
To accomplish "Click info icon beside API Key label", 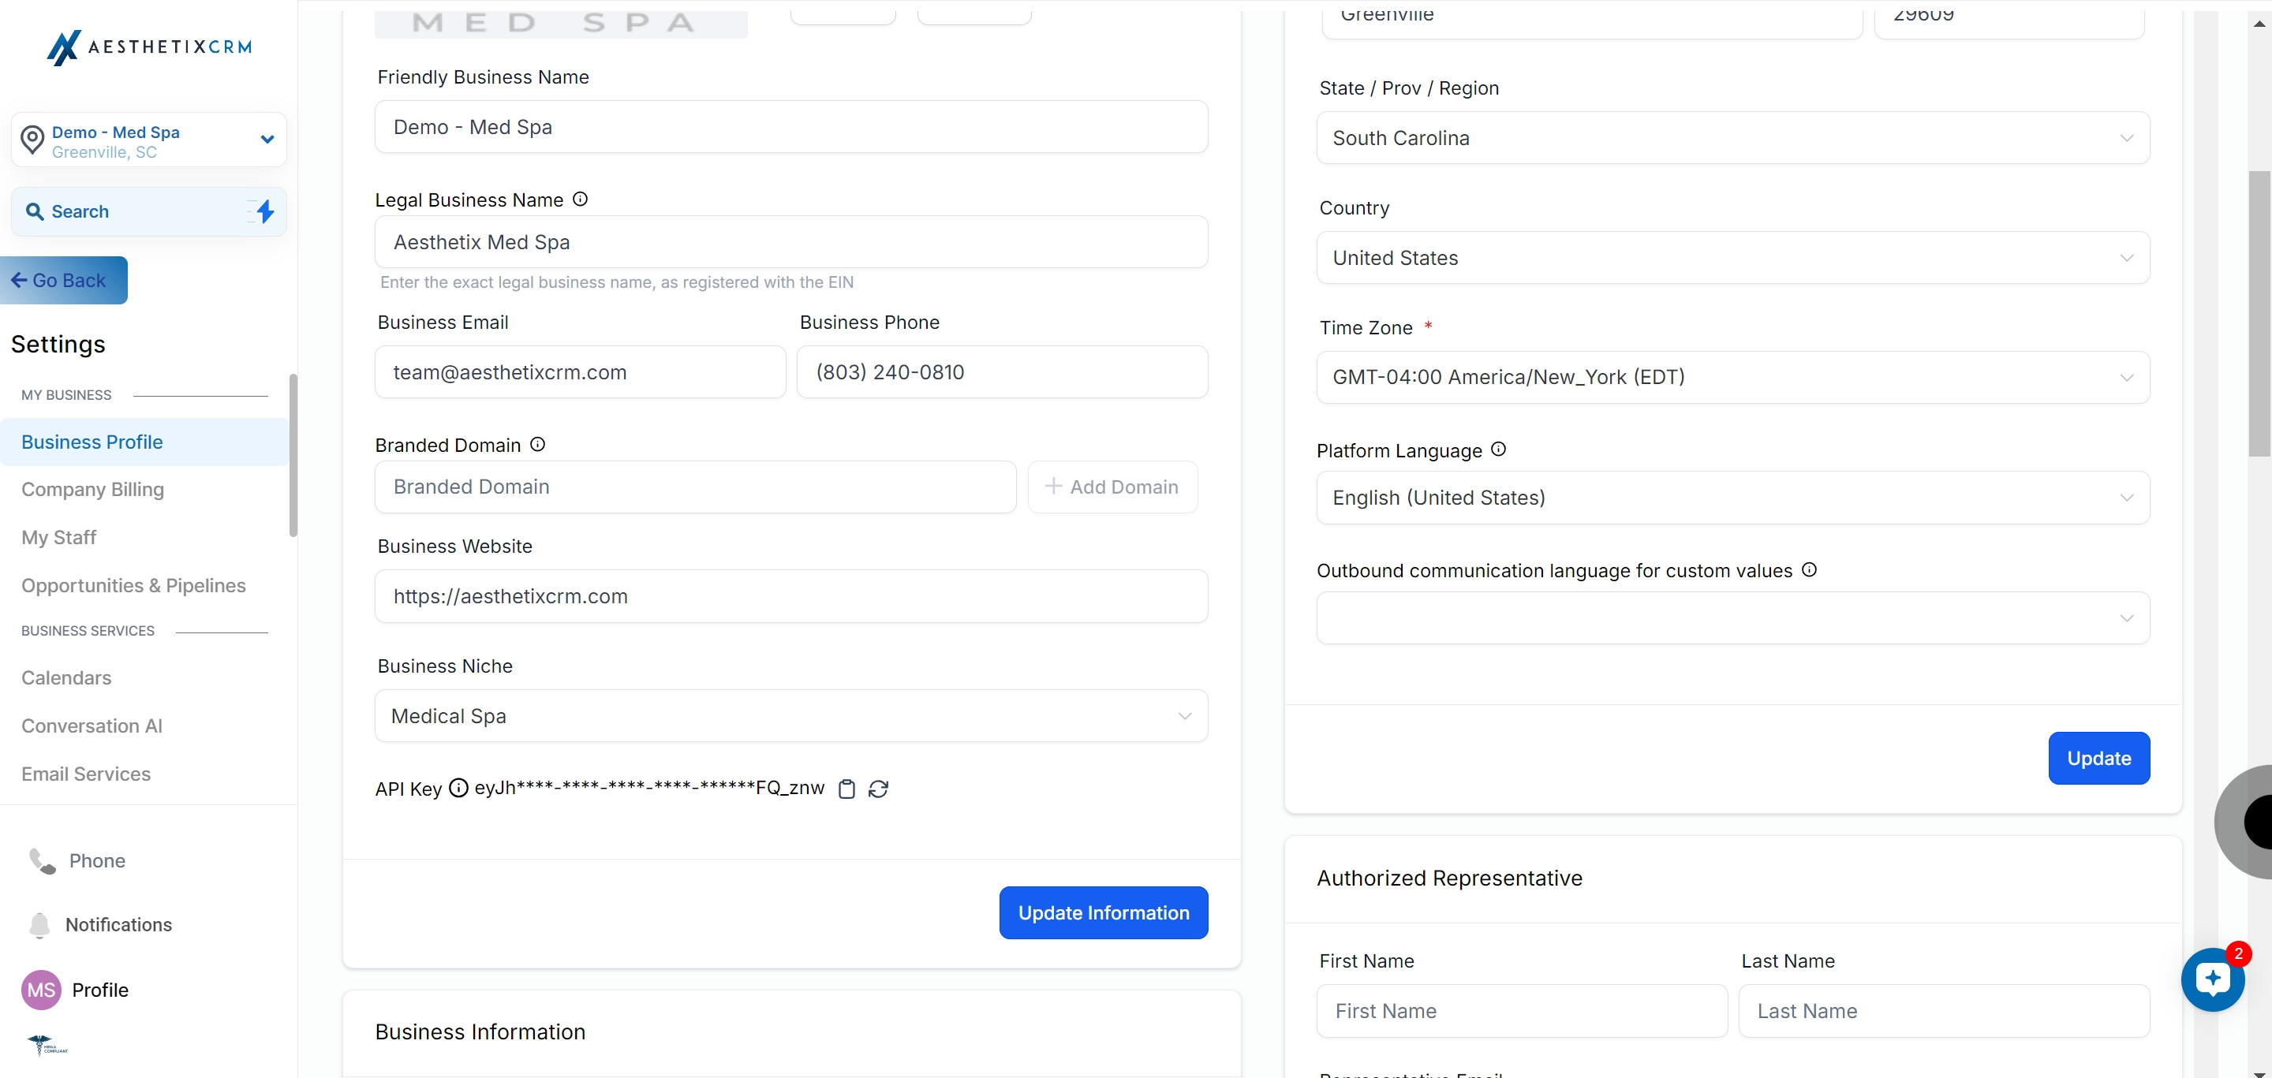I will click(458, 788).
